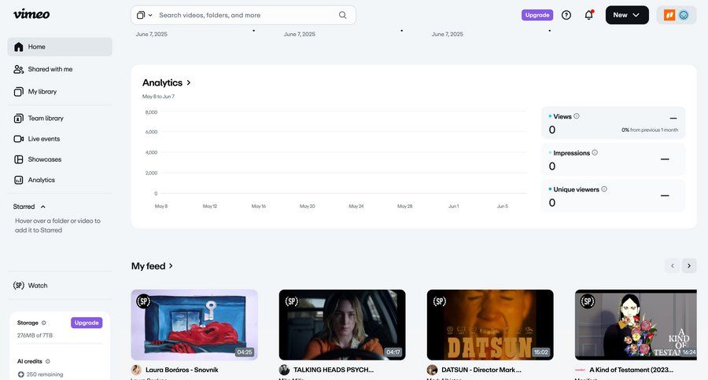
Task: Click the Vimeo logo
Action: coord(31,14)
